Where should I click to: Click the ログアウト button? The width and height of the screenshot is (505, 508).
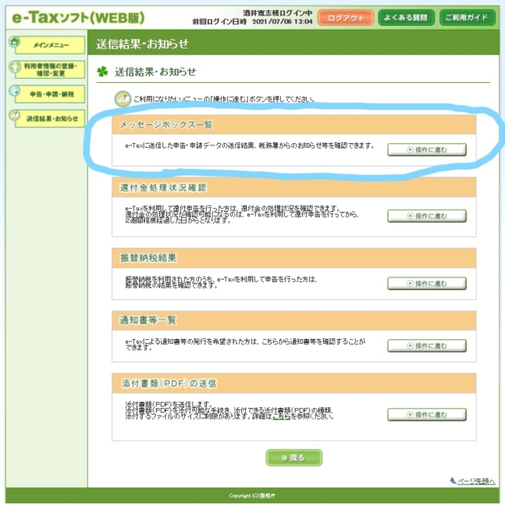point(346,18)
